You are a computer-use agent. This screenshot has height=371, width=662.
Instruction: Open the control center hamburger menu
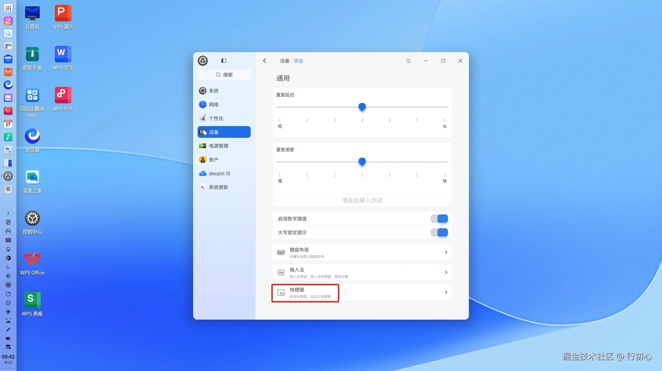pyautogui.click(x=409, y=61)
